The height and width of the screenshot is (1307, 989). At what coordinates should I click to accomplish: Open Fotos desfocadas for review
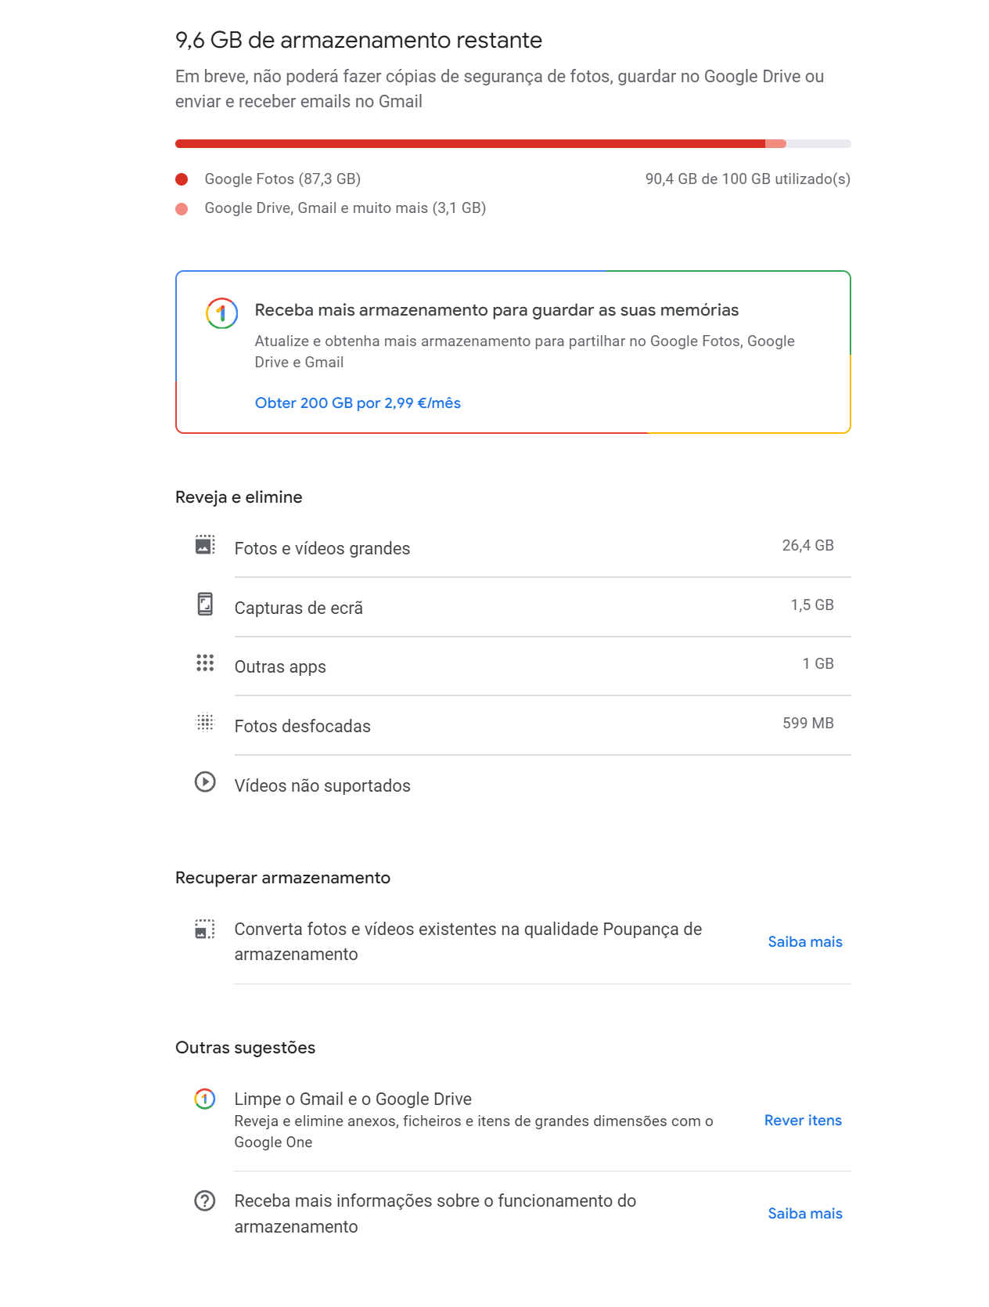(x=513, y=726)
